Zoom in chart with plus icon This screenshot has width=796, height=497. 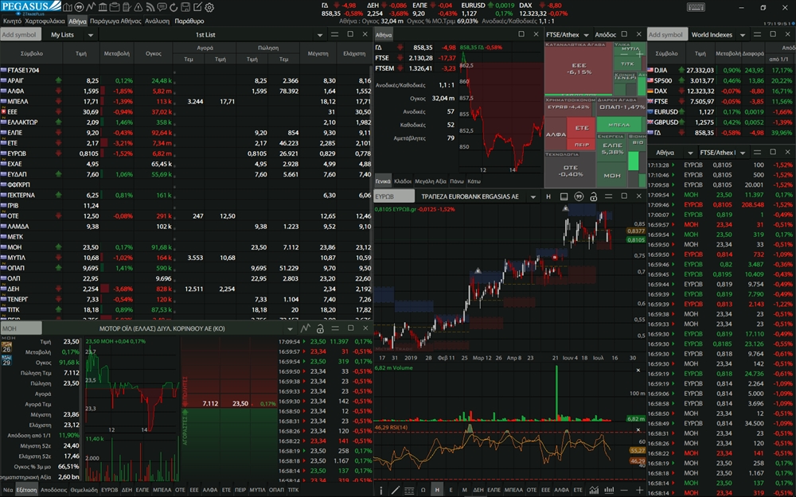click(639, 490)
